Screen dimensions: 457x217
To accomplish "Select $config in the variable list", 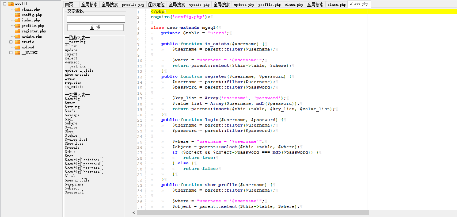I will 72,99.
